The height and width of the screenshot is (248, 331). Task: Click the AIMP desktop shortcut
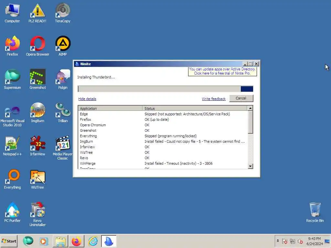click(63, 46)
